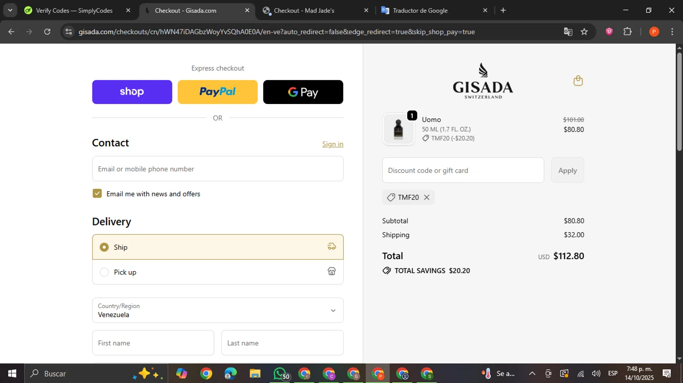Screen dimensions: 683x383
Task: Click the Buscar taskbar search box
Action: pos(96,373)
